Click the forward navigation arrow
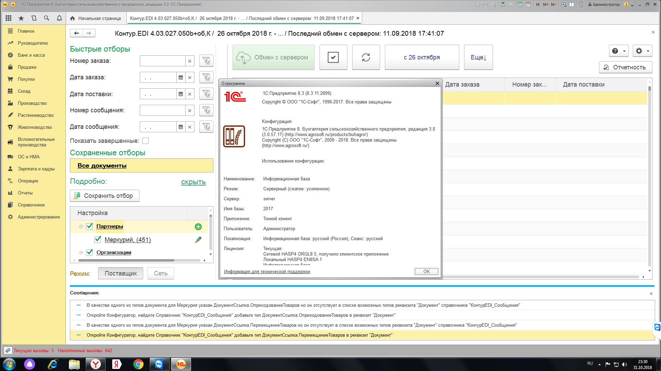 pos(89,33)
